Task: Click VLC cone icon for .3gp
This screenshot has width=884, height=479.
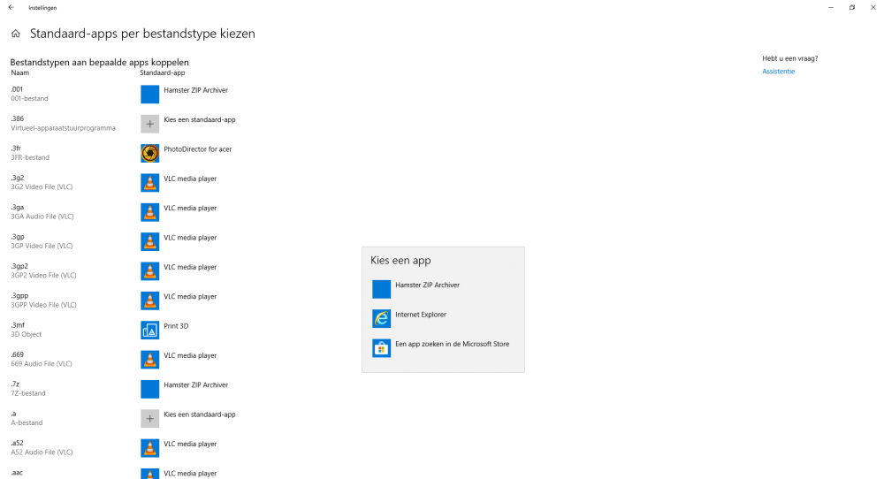Action: click(x=150, y=242)
